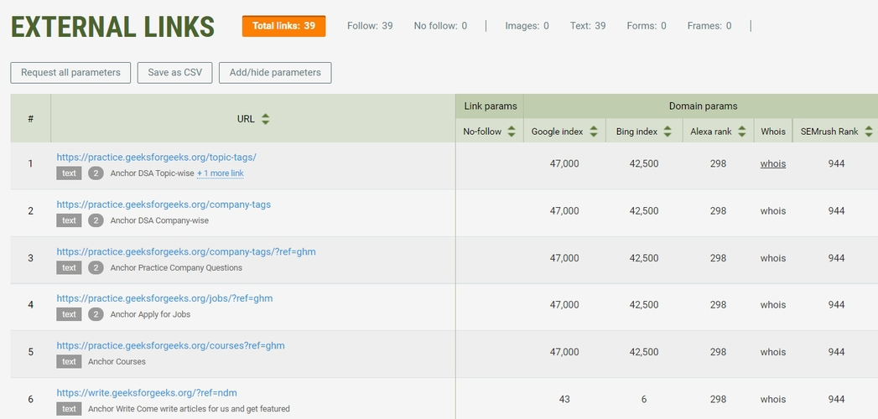This screenshot has height=419, width=878.
Task: Click the count badge in row 3
Action: tap(96, 267)
